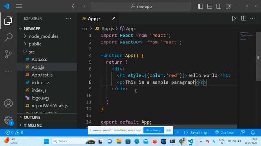Select App.js in the explorer tree
The image size is (261, 146).
pos(47,67)
